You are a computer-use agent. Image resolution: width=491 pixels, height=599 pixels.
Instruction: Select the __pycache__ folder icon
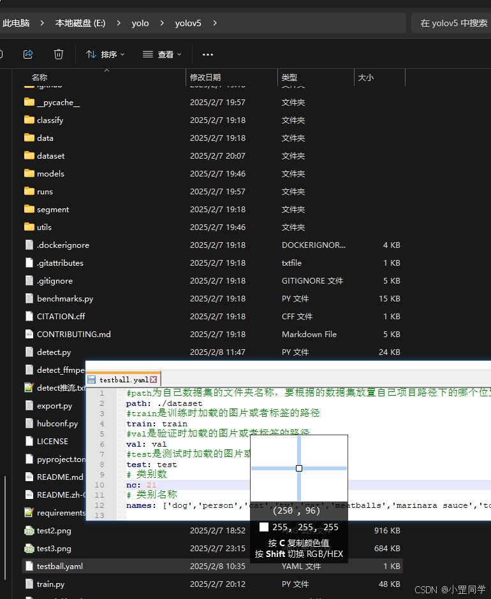[x=29, y=102]
